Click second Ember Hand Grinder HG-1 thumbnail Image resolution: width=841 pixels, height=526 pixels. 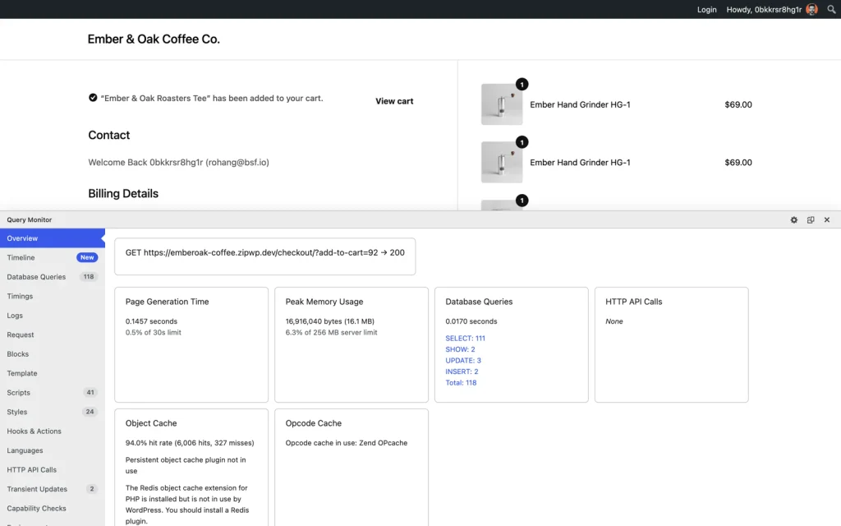click(x=502, y=162)
